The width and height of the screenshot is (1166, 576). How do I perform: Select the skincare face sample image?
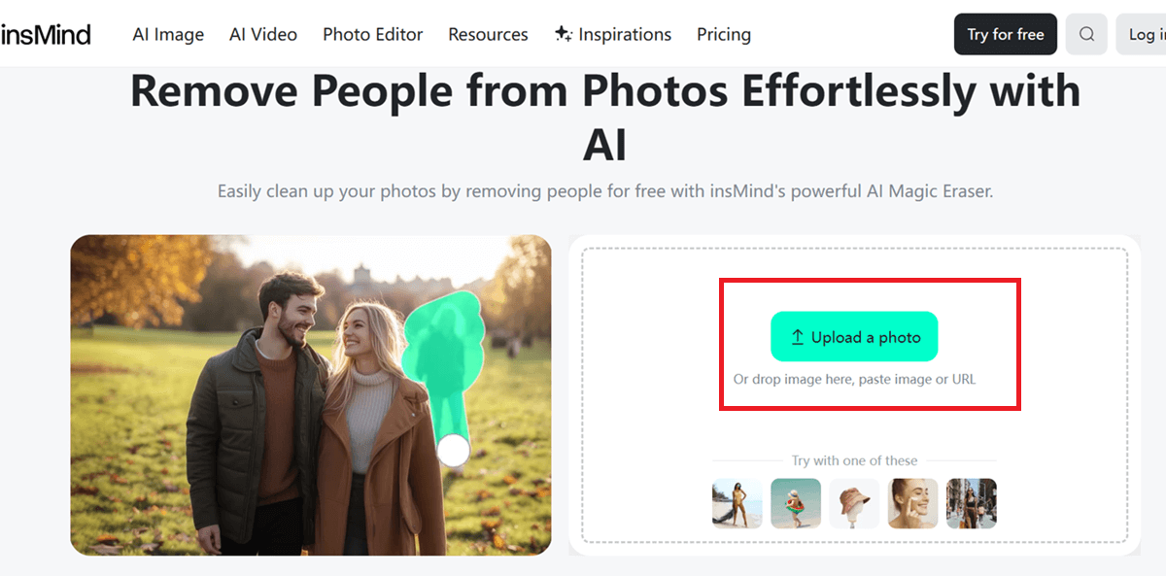click(912, 502)
